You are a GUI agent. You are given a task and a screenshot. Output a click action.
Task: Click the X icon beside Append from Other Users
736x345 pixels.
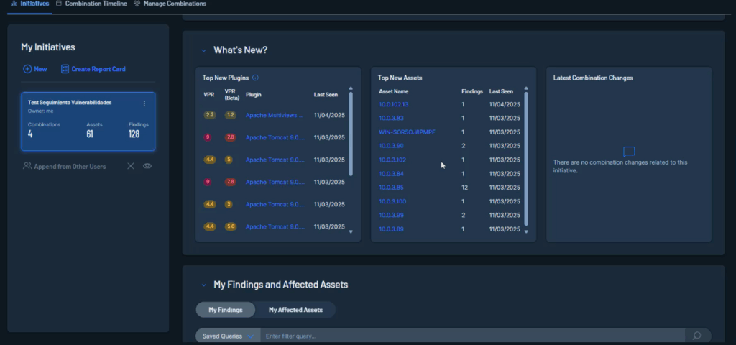131,166
